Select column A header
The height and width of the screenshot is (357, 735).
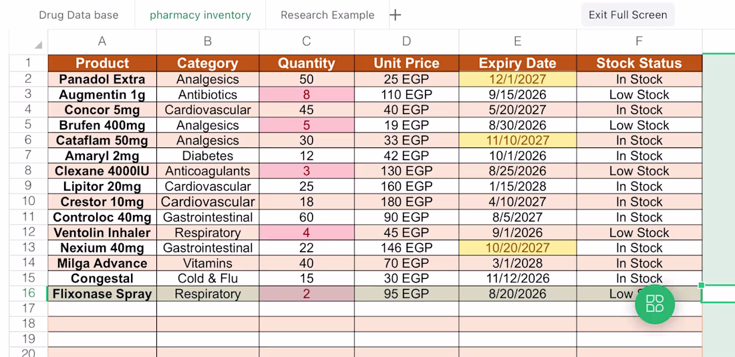pyautogui.click(x=102, y=41)
